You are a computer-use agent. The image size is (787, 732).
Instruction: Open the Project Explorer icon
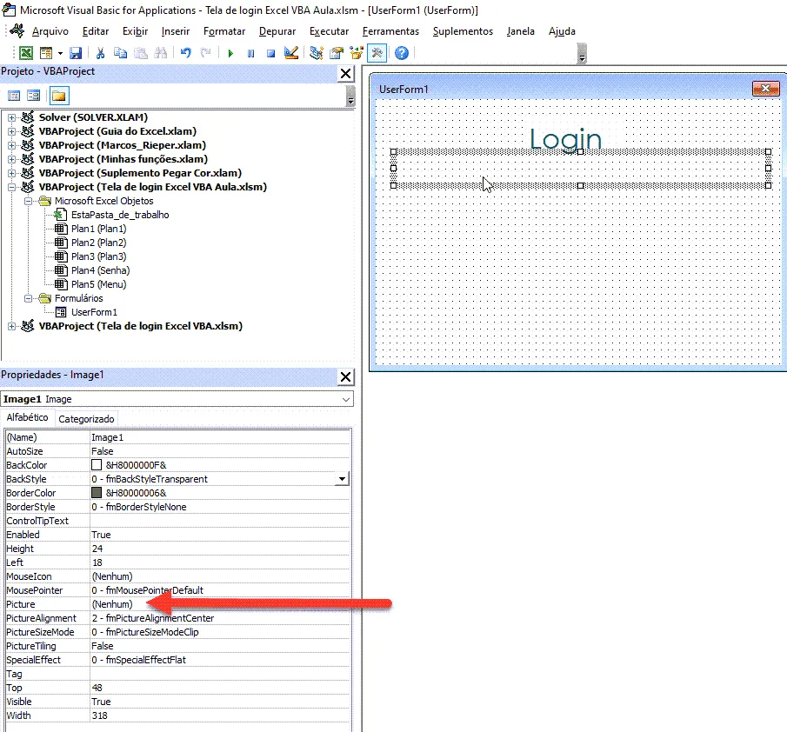317,53
